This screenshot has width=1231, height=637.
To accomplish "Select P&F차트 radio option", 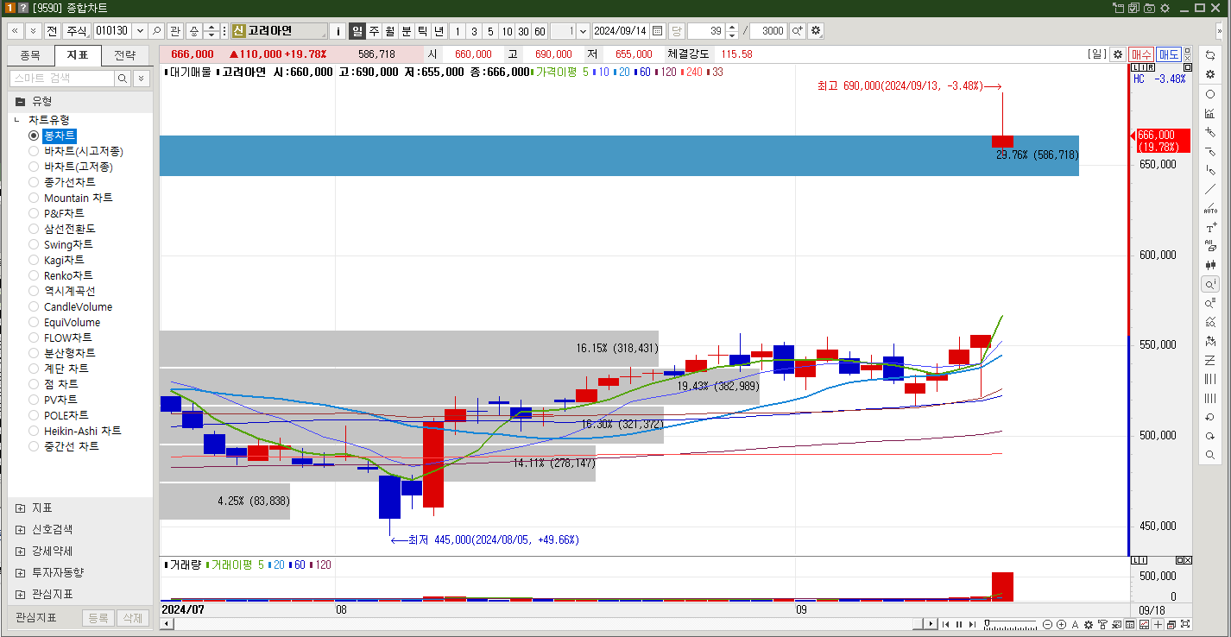I will coord(34,213).
